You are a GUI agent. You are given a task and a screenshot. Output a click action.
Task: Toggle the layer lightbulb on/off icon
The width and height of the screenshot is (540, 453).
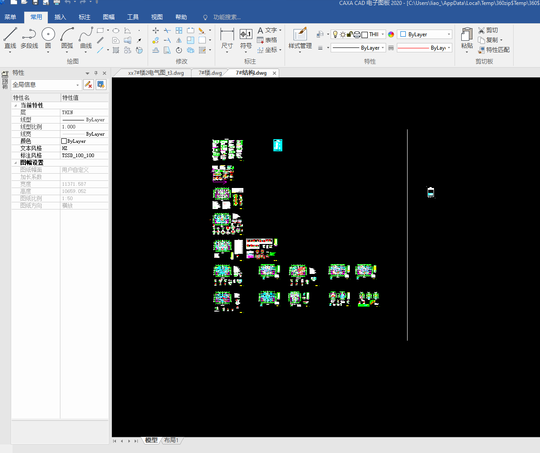pyautogui.click(x=336, y=34)
